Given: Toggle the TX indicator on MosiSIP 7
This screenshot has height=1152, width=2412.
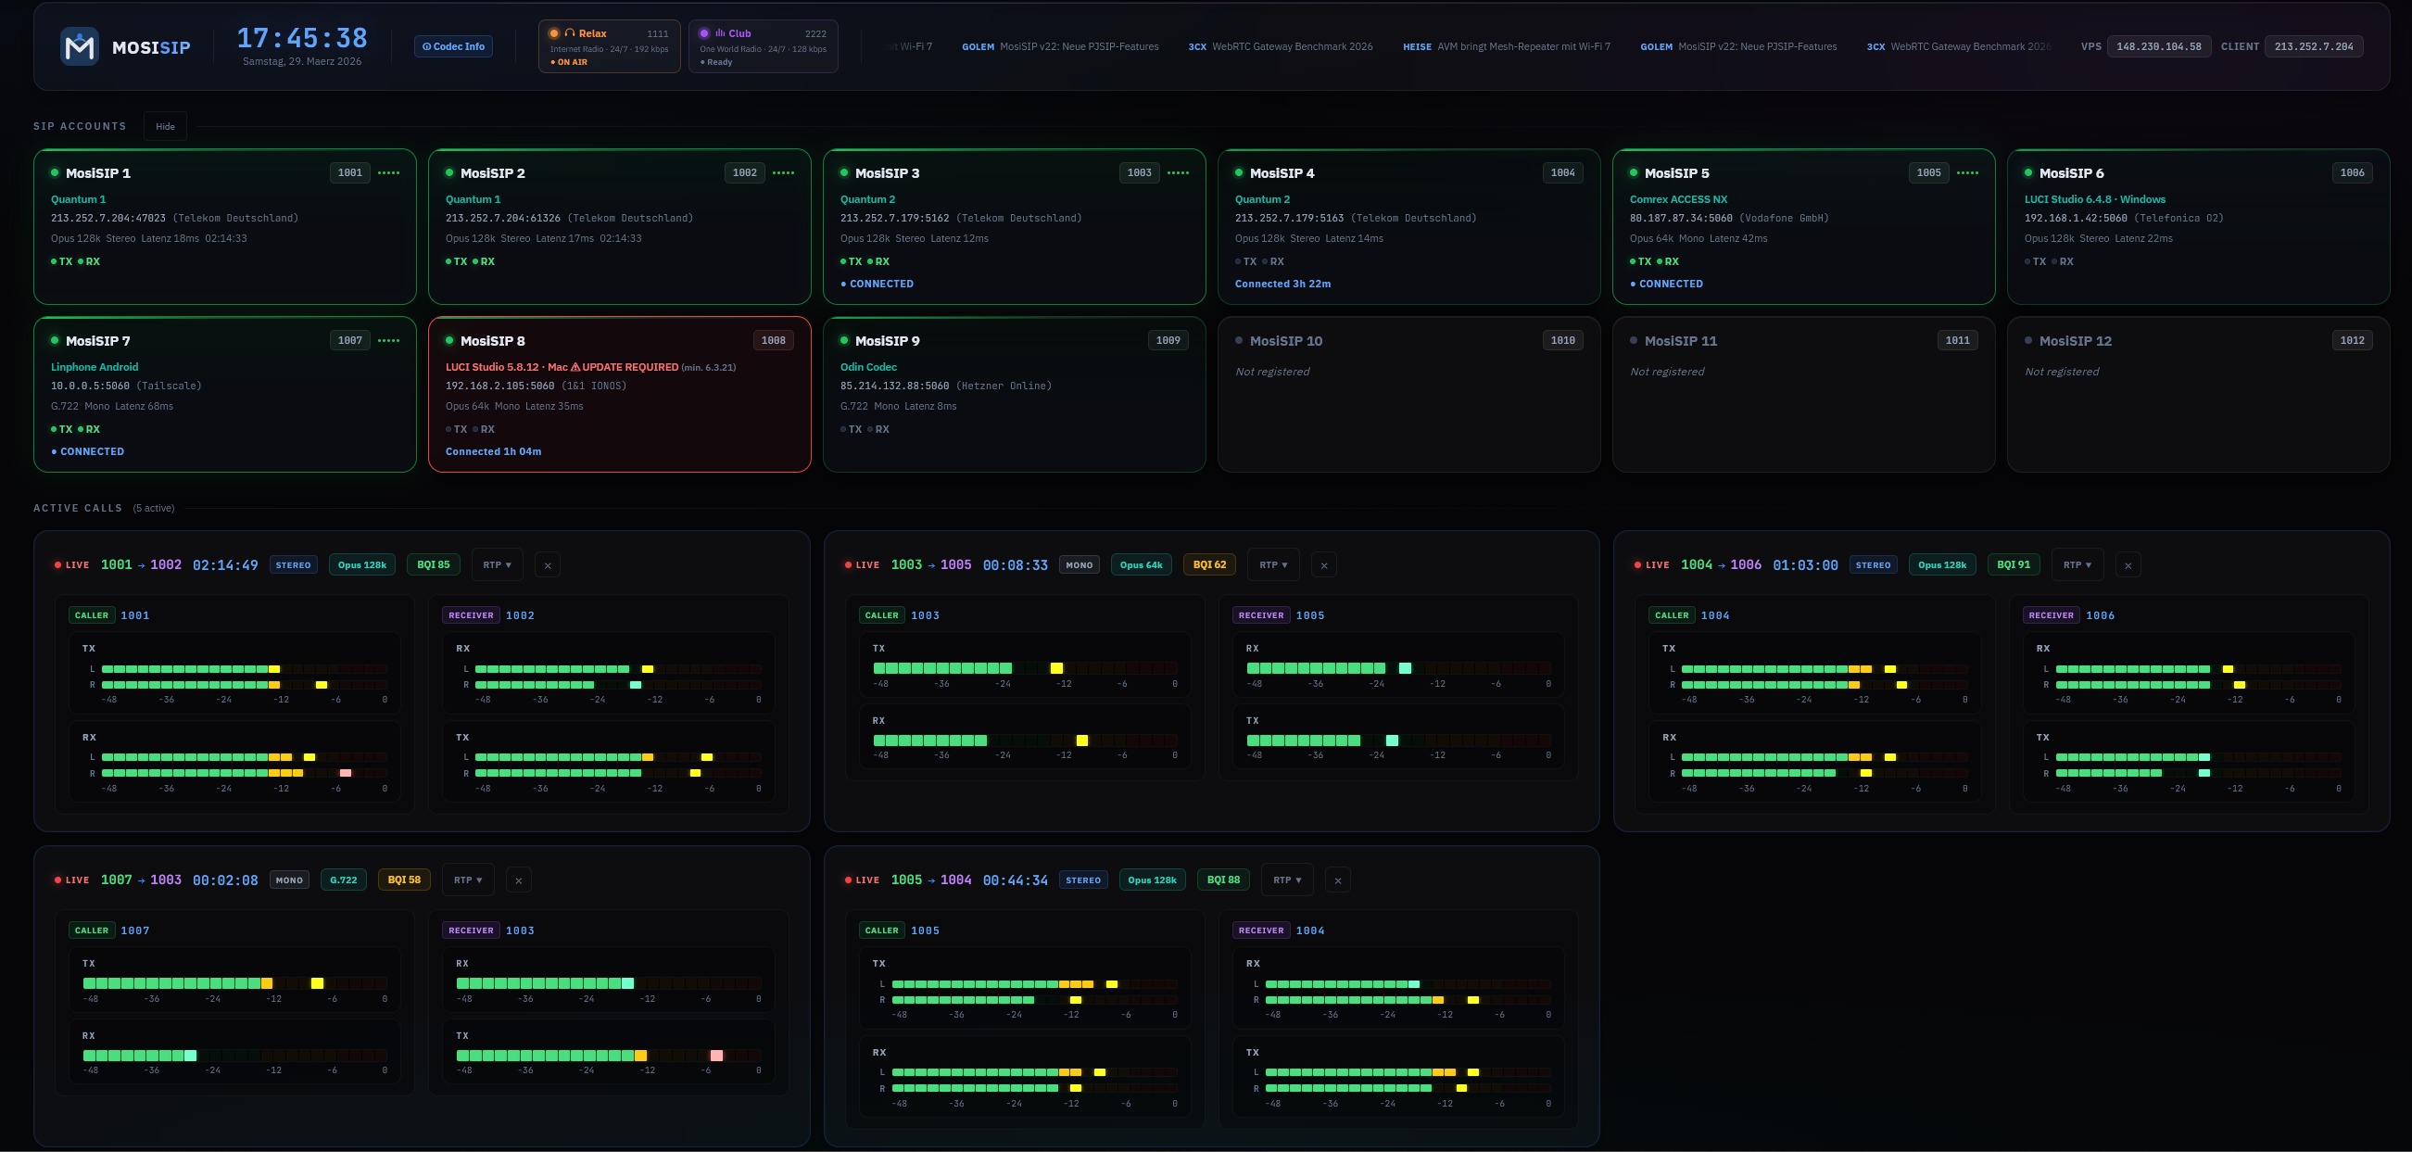Looking at the screenshot, I should (x=60, y=429).
